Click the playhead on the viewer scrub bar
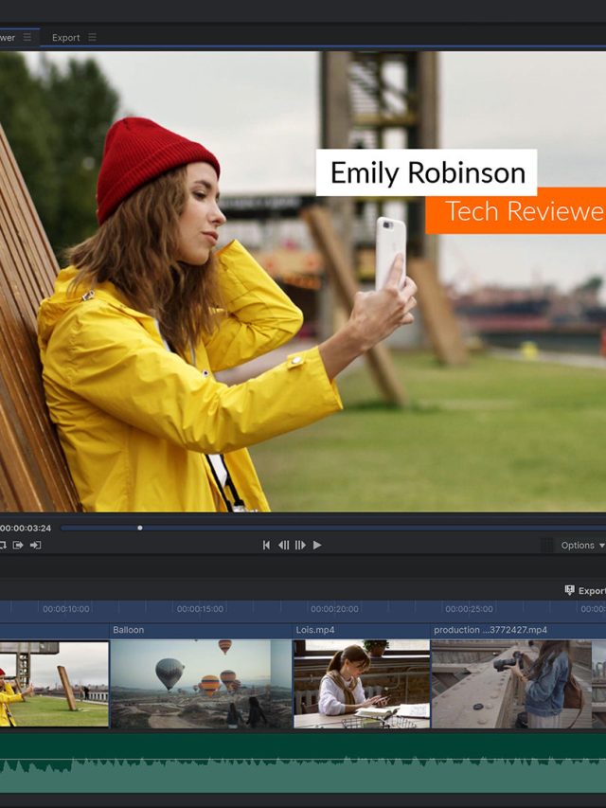Image resolution: width=606 pixels, height=808 pixels. (x=140, y=528)
